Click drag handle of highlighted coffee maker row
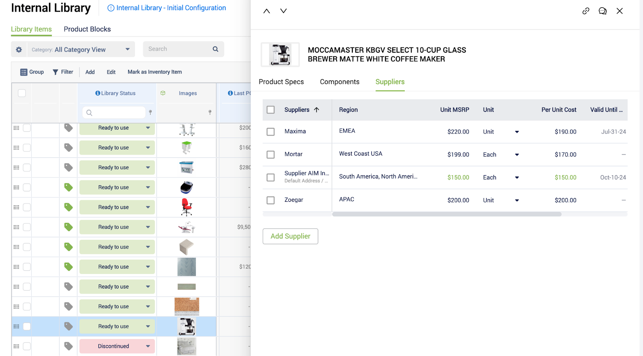Screen dimensions: 643x356 (x=16, y=326)
